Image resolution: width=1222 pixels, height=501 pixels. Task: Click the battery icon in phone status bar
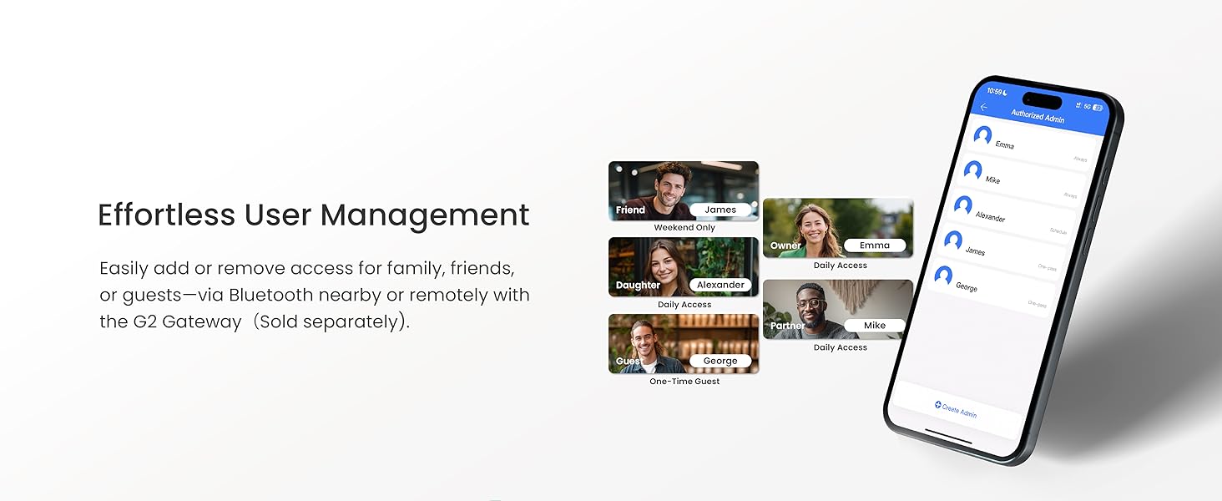click(x=1097, y=108)
